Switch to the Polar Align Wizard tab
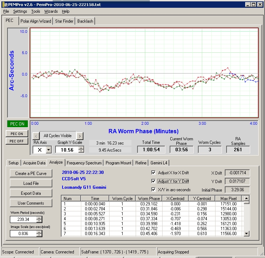 [36, 21]
